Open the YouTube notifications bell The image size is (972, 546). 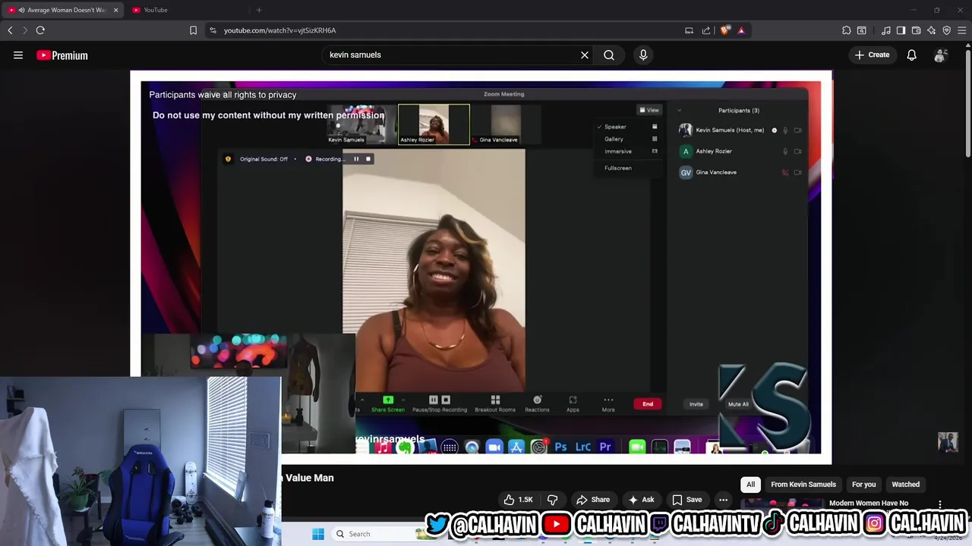pyautogui.click(x=911, y=55)
